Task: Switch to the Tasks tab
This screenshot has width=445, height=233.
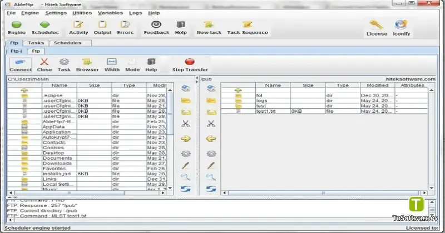Action: tap(36, 43)
